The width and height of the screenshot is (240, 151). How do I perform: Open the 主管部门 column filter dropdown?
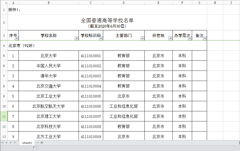pos(142,38)
